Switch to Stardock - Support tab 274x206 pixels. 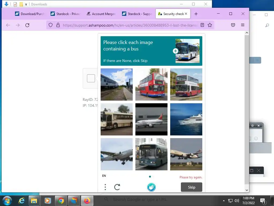pos(137,14)
